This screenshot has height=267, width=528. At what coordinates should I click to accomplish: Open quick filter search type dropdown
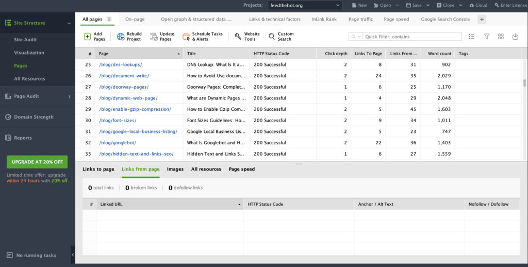(356, 37)
